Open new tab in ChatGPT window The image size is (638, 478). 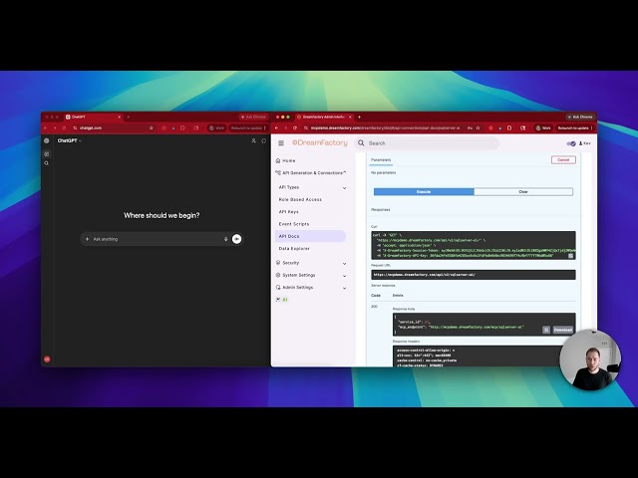click(128, 118)
